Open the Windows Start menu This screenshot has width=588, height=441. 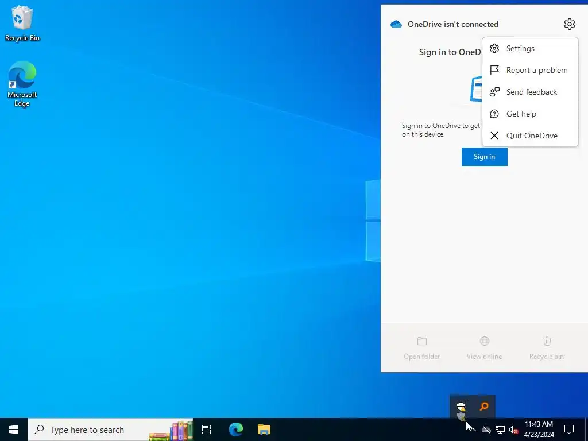(14, 430)
